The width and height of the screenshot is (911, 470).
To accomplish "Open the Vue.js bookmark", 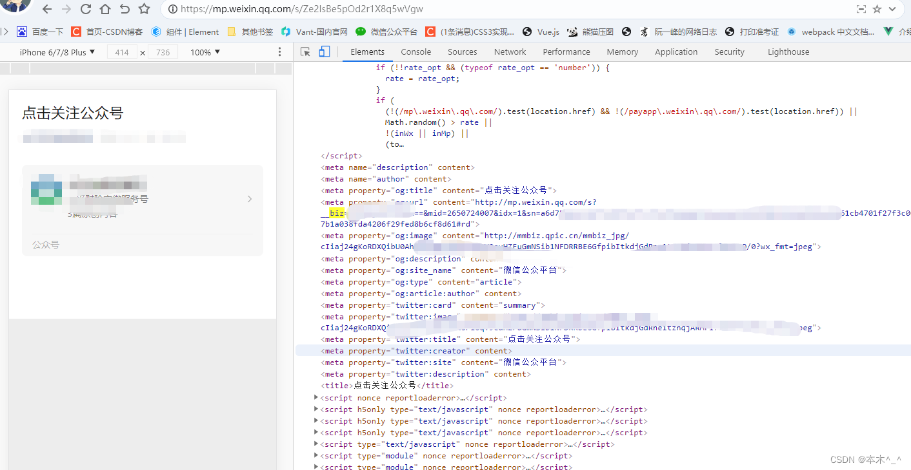I will (541, 32).
